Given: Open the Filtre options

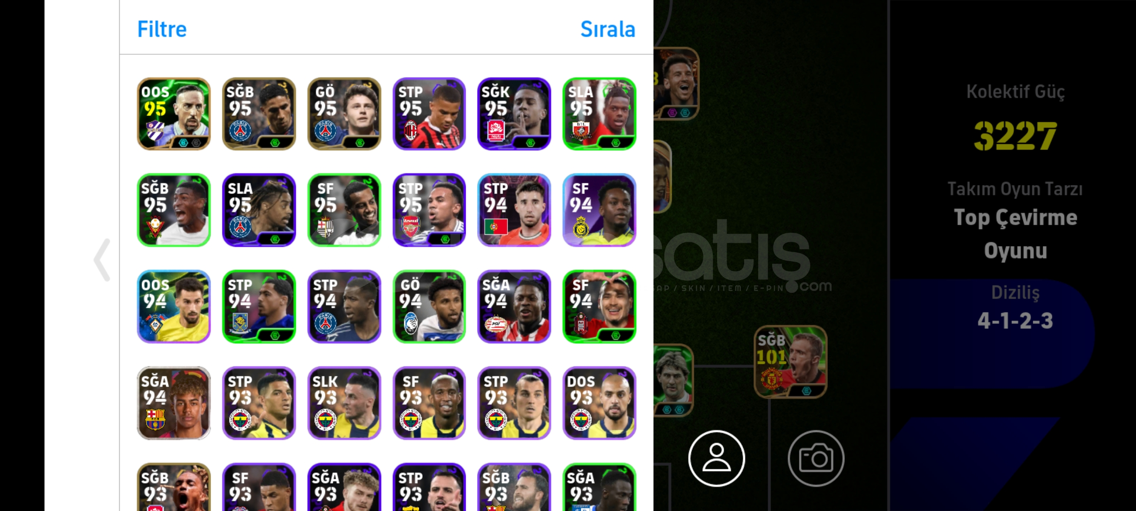Looking at the screenshot, I should coord(162,29).
